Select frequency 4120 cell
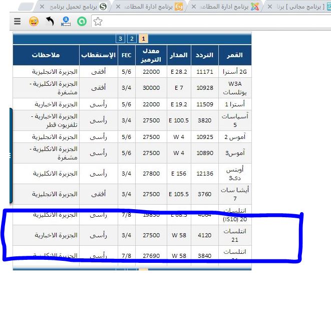 (204, 235)
